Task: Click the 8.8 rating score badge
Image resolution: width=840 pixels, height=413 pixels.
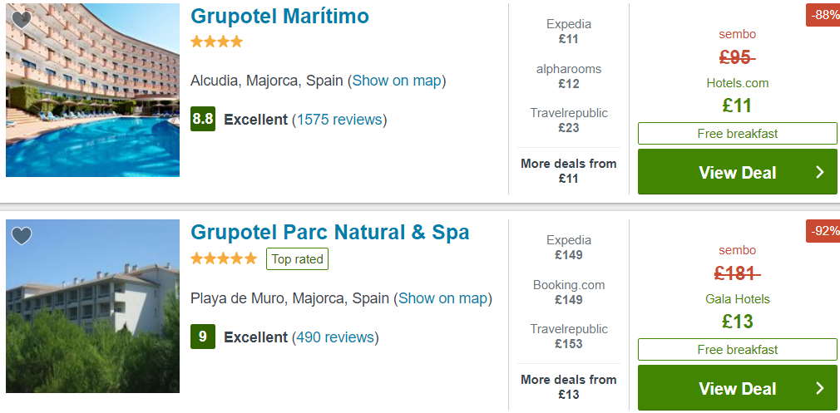Action: tap(203, 119)
